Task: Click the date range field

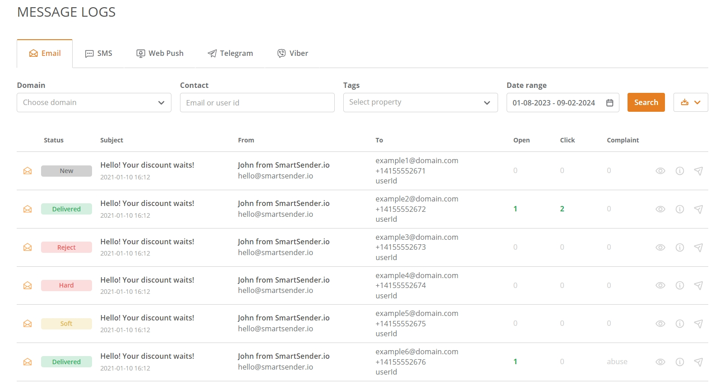Action: click(x=563, y=102)
